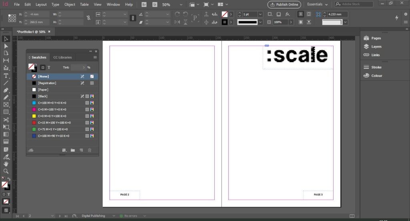Select the Selection tool arrow
Screen dimensions: 410x221
tap(6, 39)
